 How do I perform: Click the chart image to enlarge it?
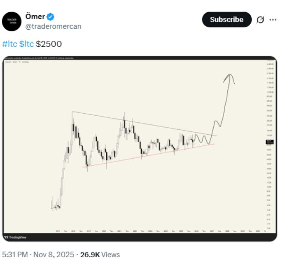point(140,147)
